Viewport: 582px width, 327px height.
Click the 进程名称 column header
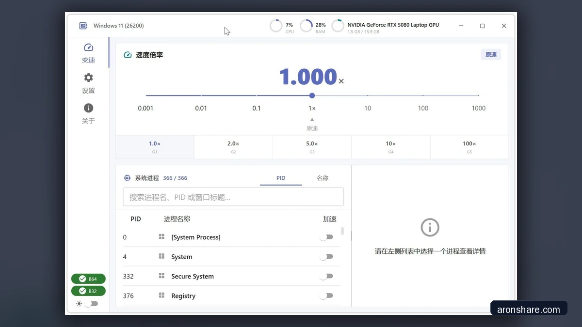(x=177, y=219)
